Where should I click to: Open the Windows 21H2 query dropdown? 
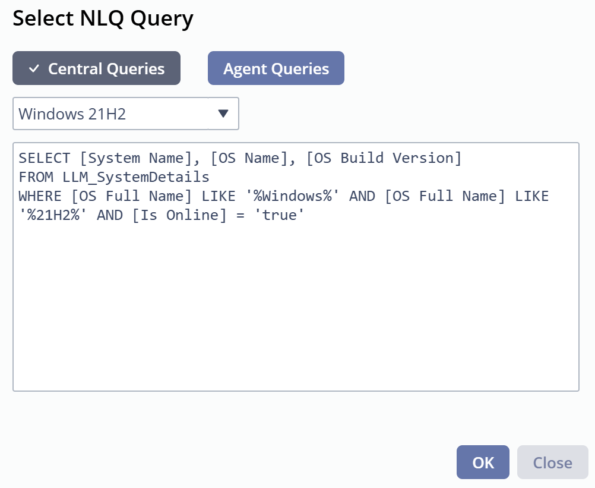click(x=126, y=114)
